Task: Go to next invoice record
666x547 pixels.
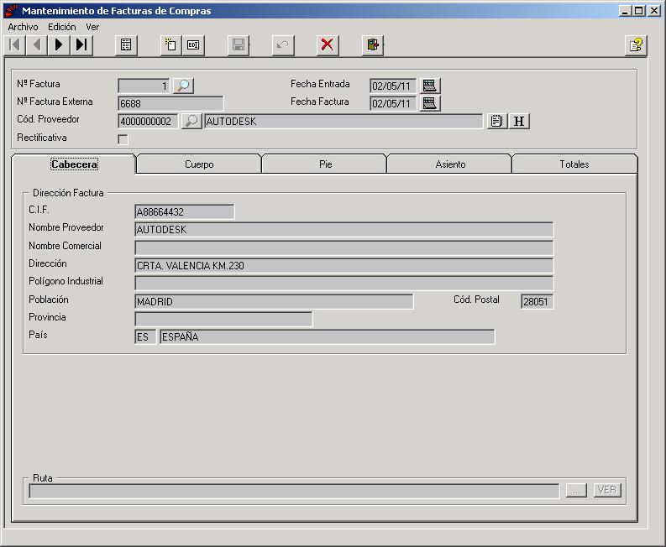Action: coord(59,44)
